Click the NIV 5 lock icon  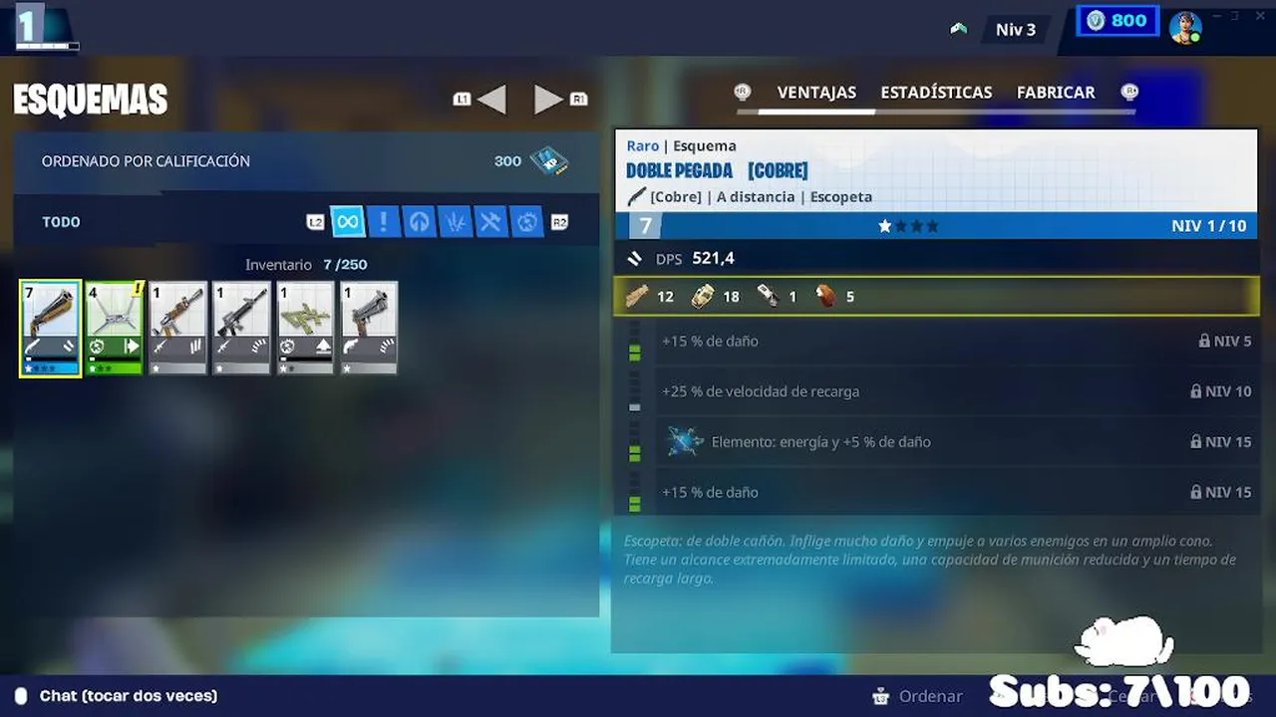pyautogui.click(x=1204, y=341)
